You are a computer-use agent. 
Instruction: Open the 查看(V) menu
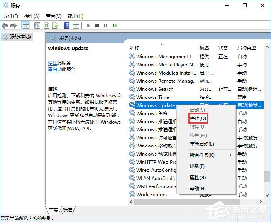click(x=54, y=16)
